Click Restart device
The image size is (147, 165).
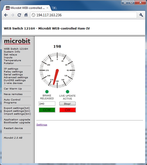[13, 128]
